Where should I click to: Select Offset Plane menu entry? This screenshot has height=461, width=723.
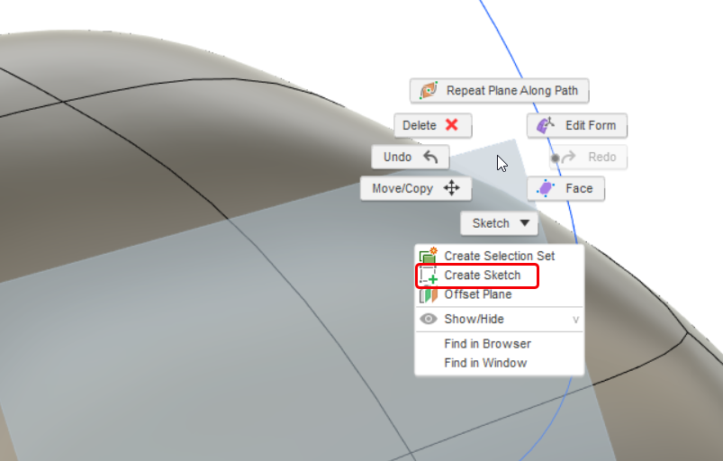(x=500, y=294)
